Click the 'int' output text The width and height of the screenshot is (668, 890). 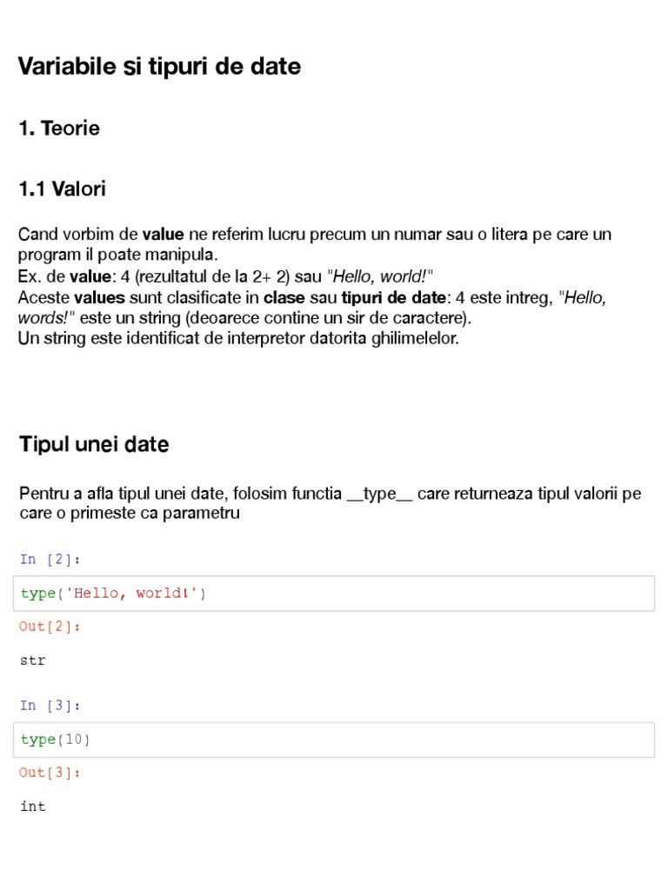point(33,807)
